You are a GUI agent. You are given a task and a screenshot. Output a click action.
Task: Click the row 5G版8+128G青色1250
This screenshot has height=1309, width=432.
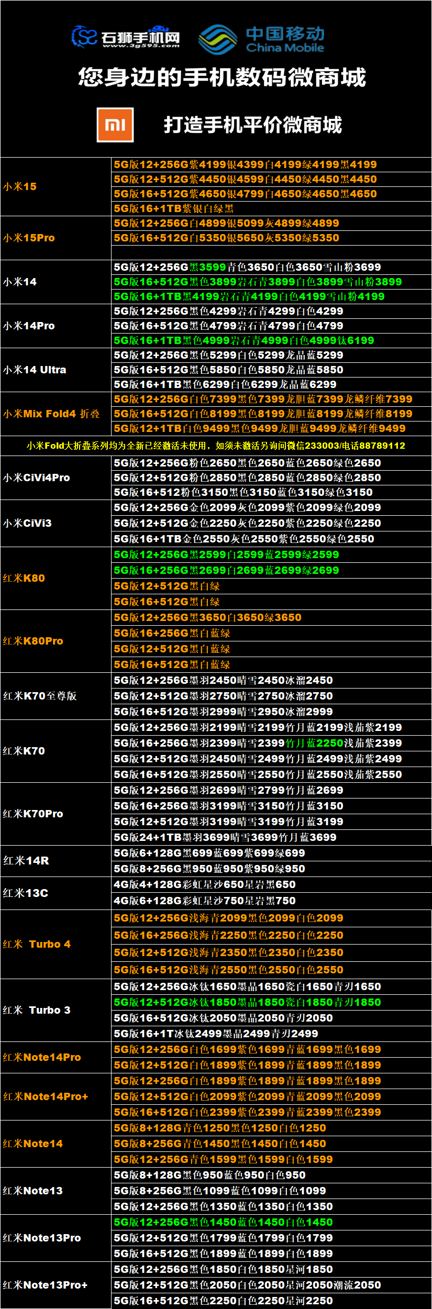click(x=271, y=1128)
